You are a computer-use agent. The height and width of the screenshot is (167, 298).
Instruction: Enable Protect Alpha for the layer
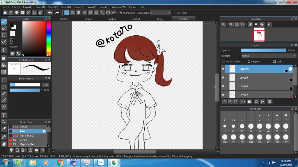pos(223,61)
